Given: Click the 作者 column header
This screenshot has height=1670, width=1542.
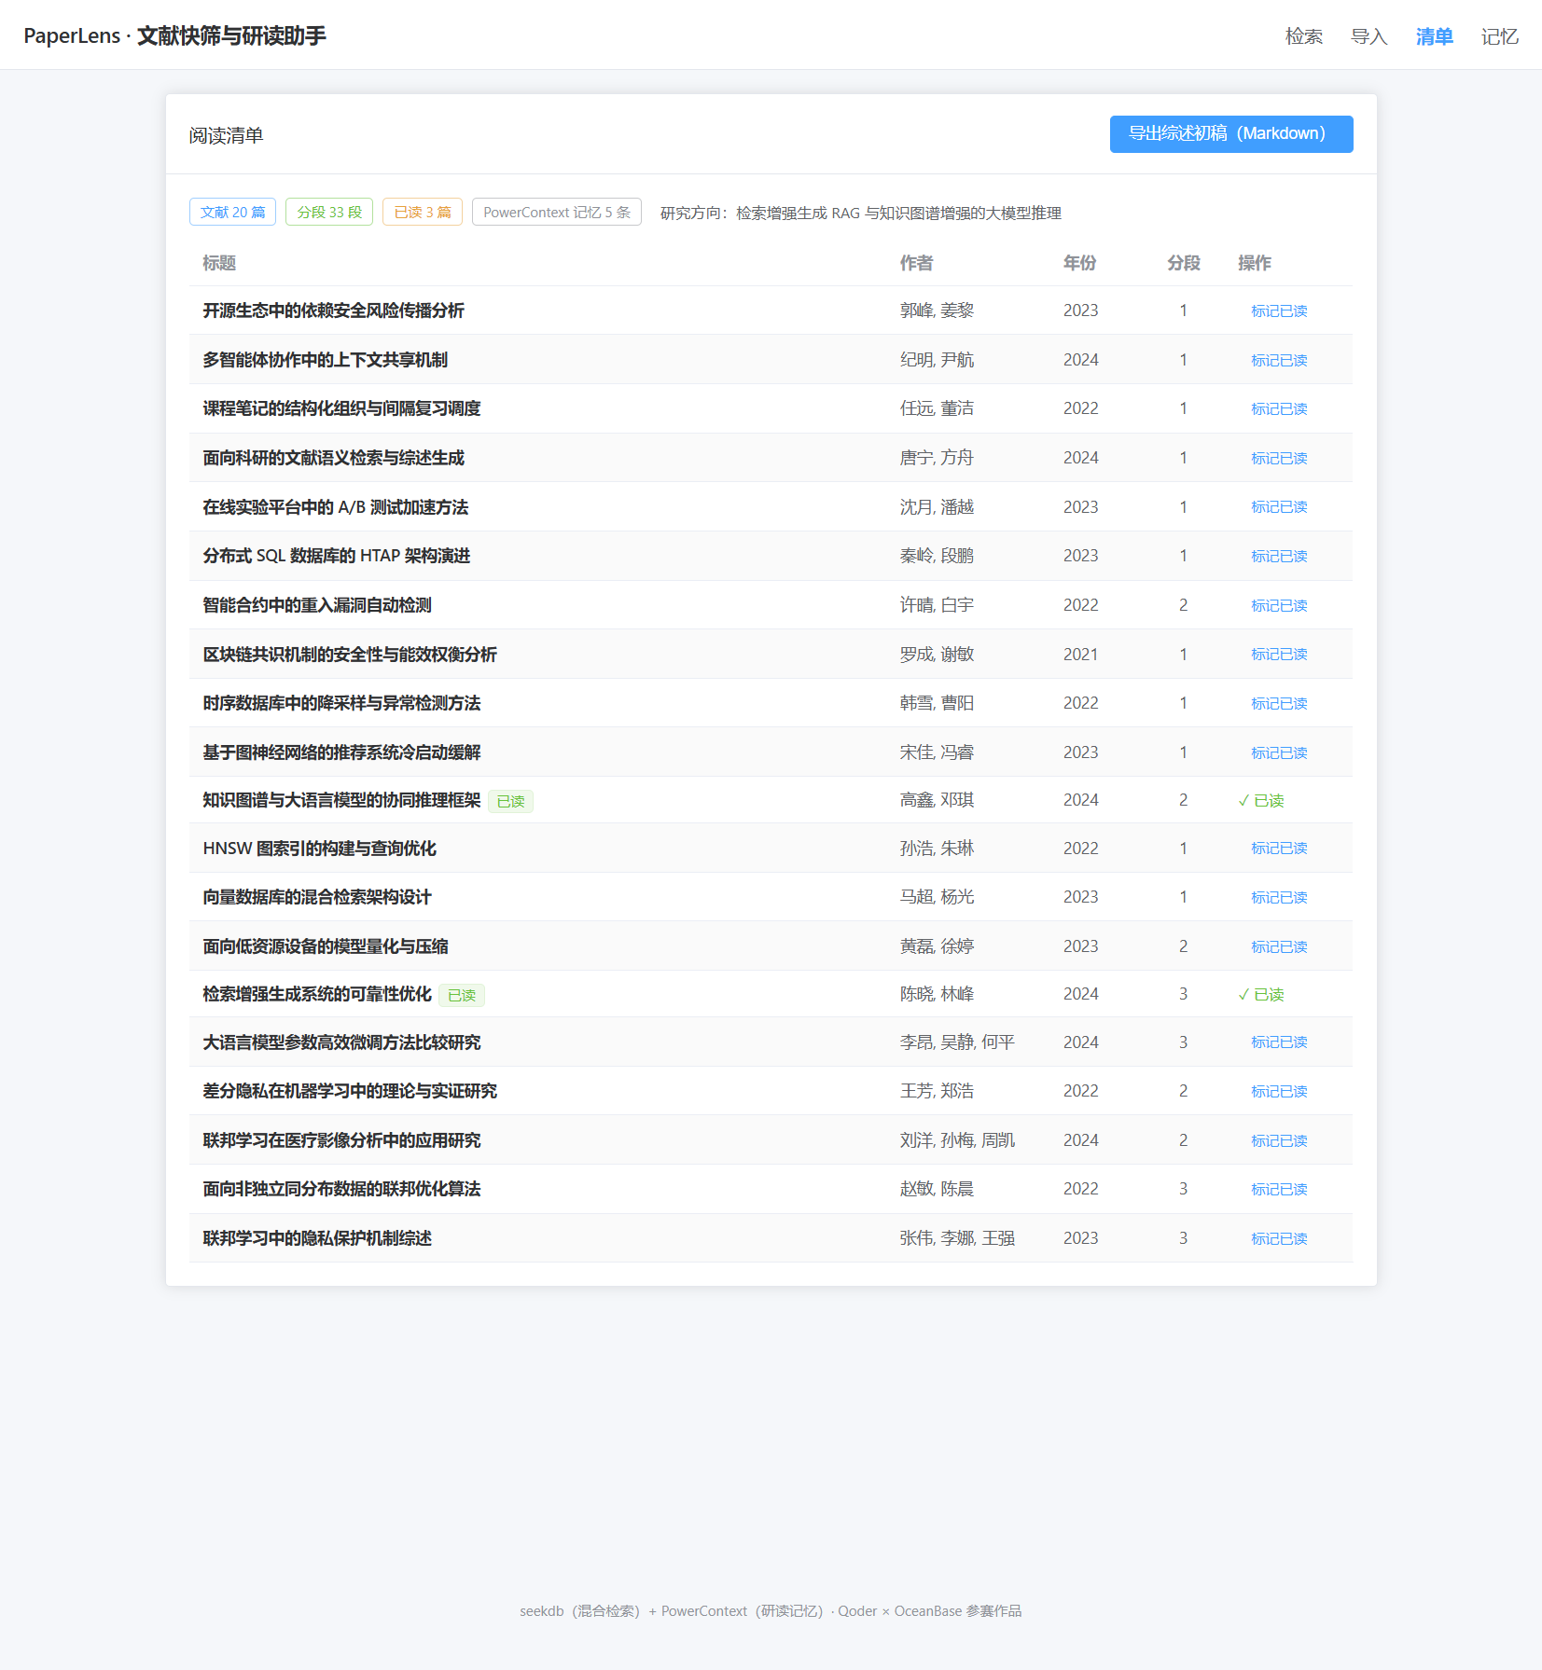Looking at the screenshot, I should tap(916, 263).
